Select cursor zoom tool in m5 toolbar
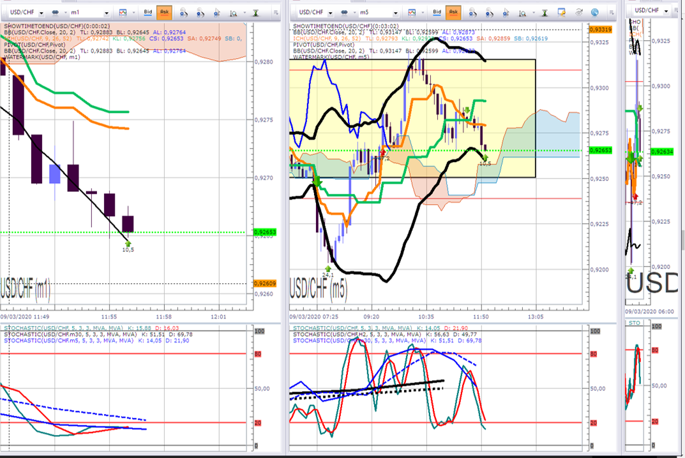 click(x=506, y=13)
